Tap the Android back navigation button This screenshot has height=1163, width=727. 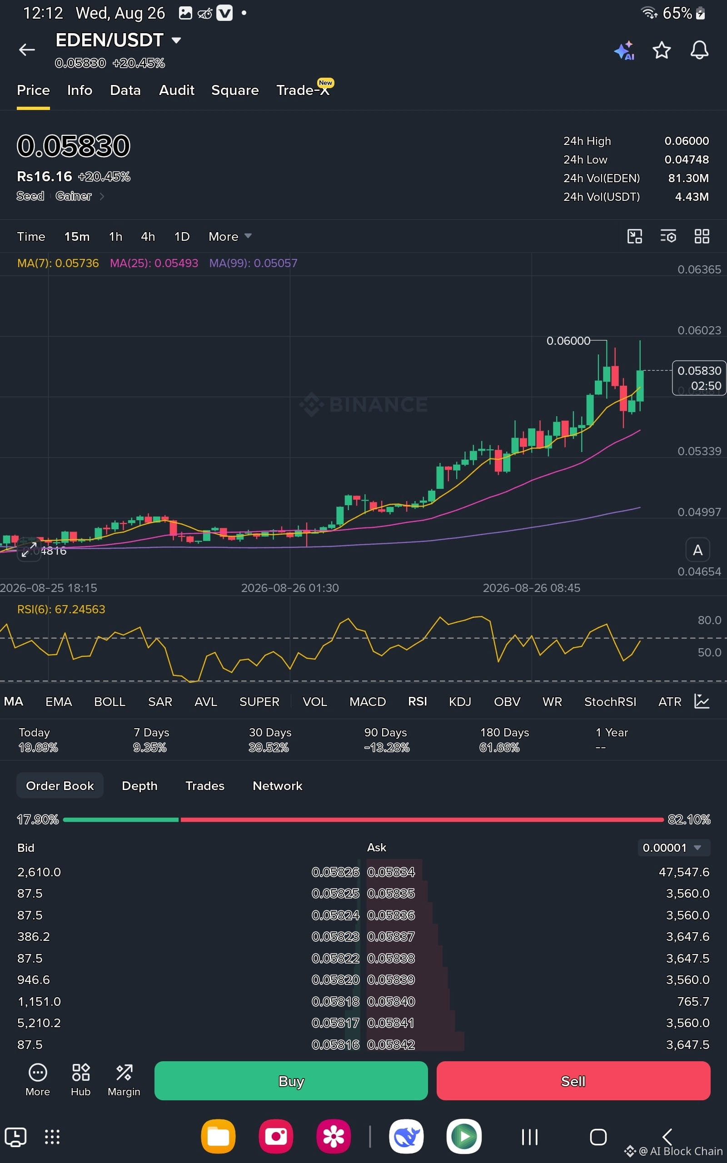(x=667, y=1137)
